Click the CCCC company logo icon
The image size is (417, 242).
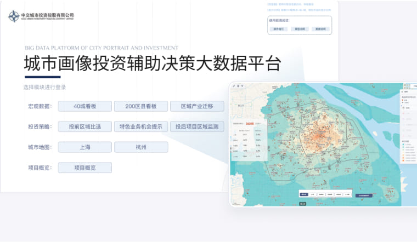pos(14,16)
